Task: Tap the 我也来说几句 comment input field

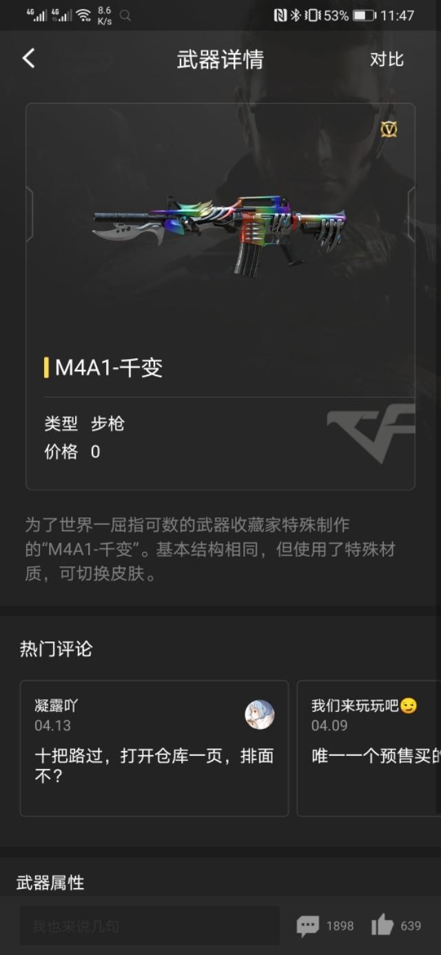Action: [150, 926]
